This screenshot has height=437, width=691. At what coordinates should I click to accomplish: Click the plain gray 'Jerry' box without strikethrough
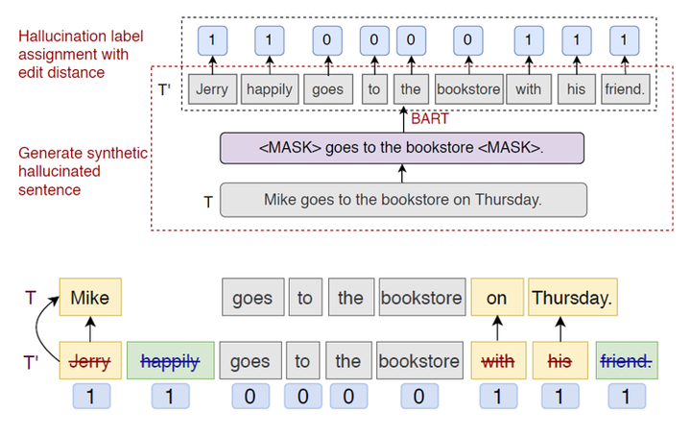click(212, 89)
